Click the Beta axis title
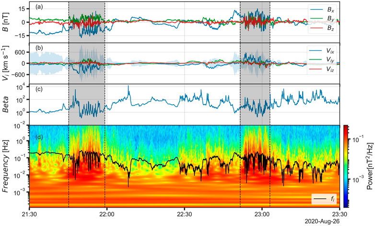This screenshot has width=375, height=226. tap(5, 105)
